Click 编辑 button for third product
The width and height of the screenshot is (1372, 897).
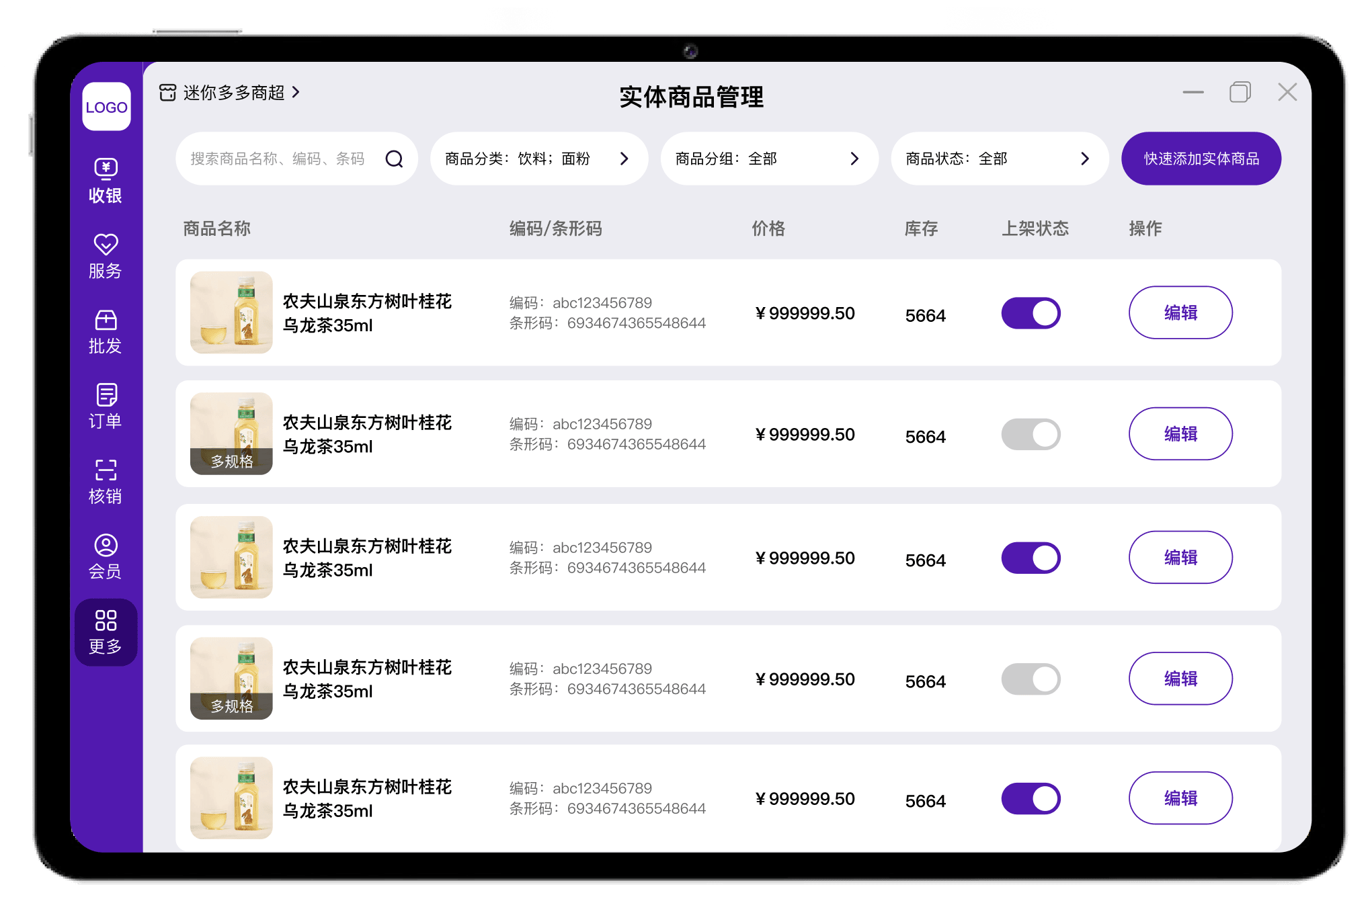tap(1180, 557)
